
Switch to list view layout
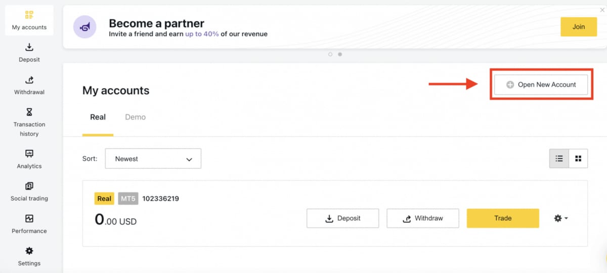pos(559,159)
